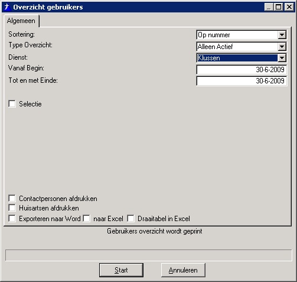297x282 pixels.
Task: Expand the Type Overzicht dropdown
Action: point(282,47)
